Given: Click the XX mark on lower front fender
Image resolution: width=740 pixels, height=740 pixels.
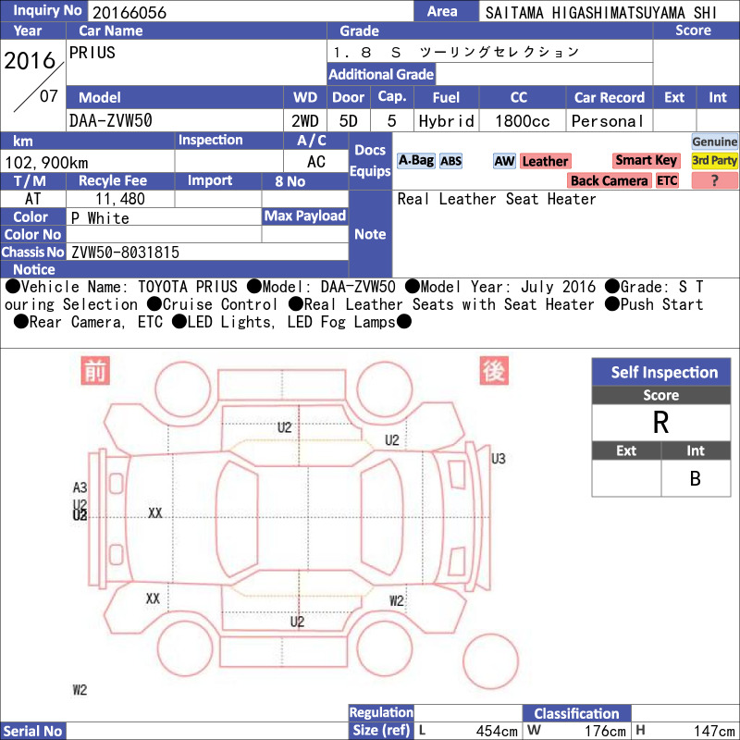Looking at the screenshot, I should 153,598.
